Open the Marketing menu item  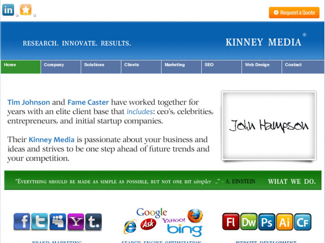pos(181,67)
